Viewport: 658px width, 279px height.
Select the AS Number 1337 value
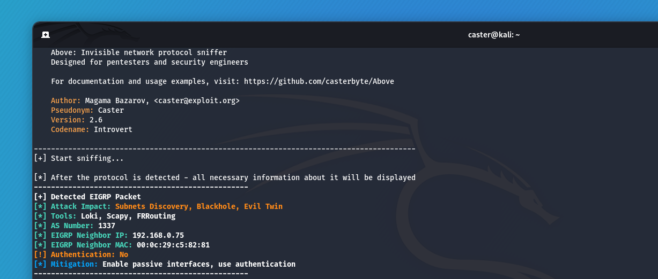click(x=107, y=226)
